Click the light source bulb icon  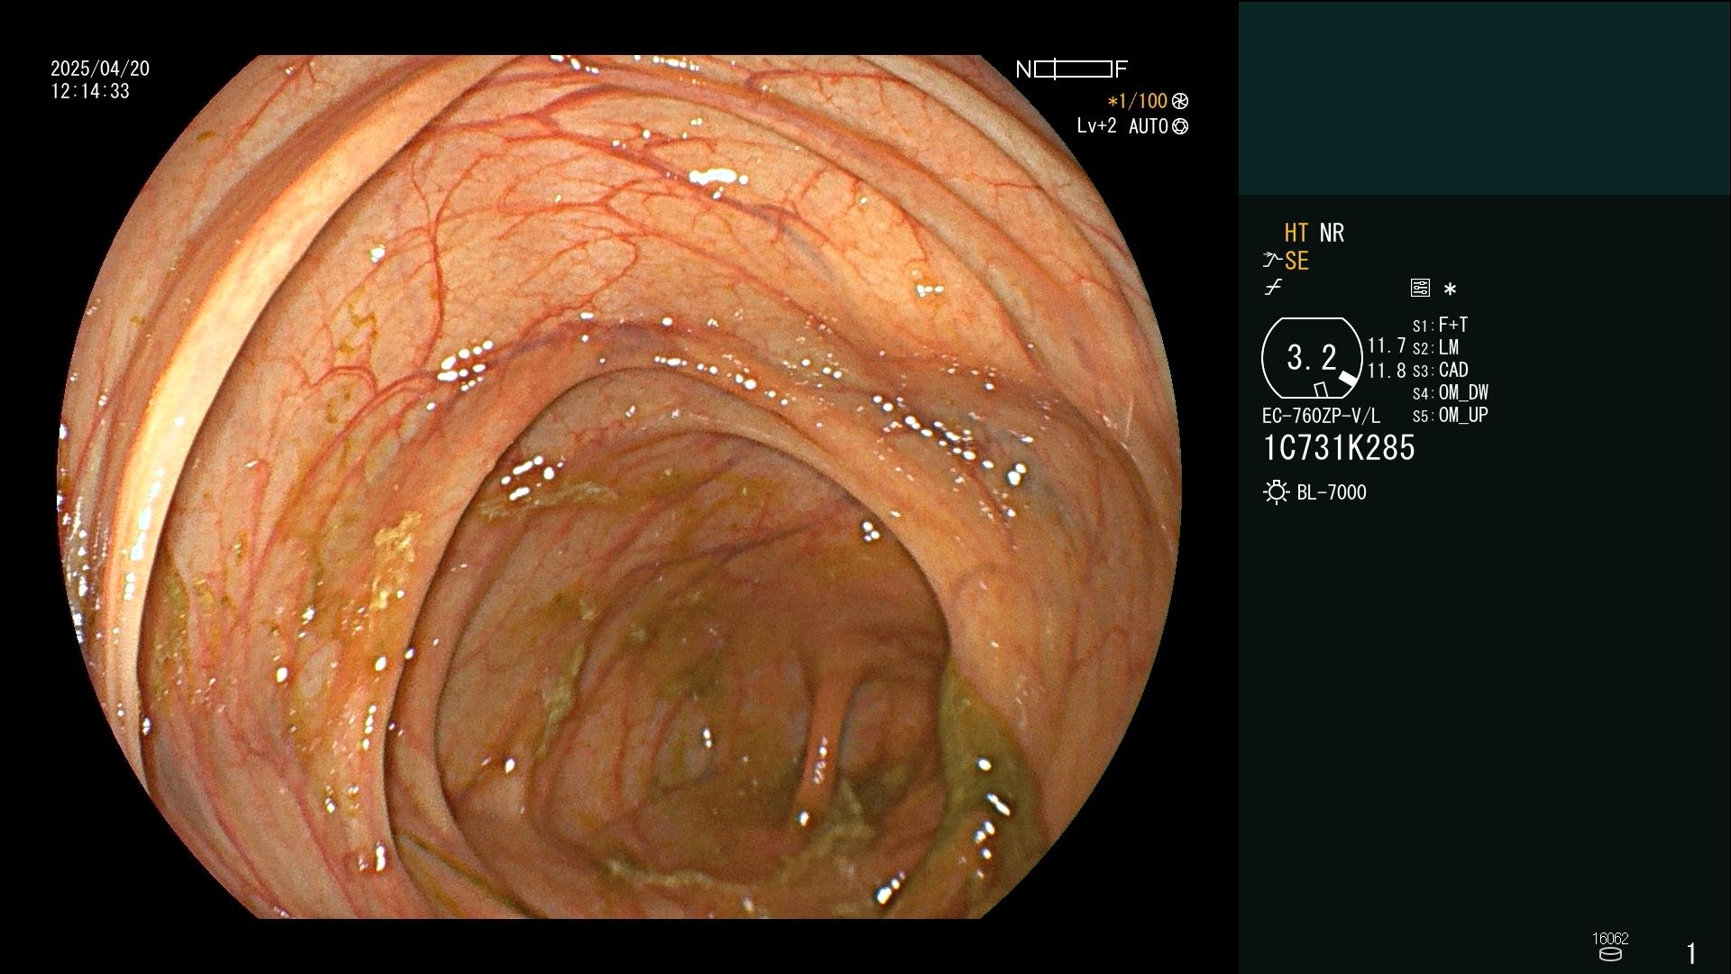tap(1276, 492)
